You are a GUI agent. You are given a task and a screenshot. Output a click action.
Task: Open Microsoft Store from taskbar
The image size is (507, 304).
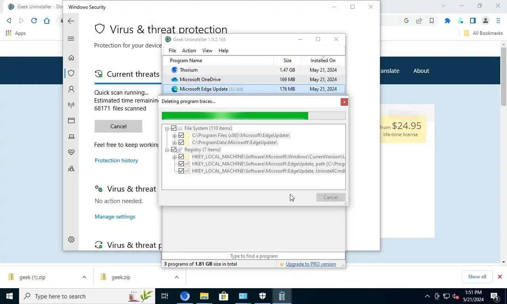223,296
